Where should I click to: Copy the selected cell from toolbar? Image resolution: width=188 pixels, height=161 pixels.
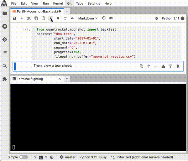[x=36, y=18]
